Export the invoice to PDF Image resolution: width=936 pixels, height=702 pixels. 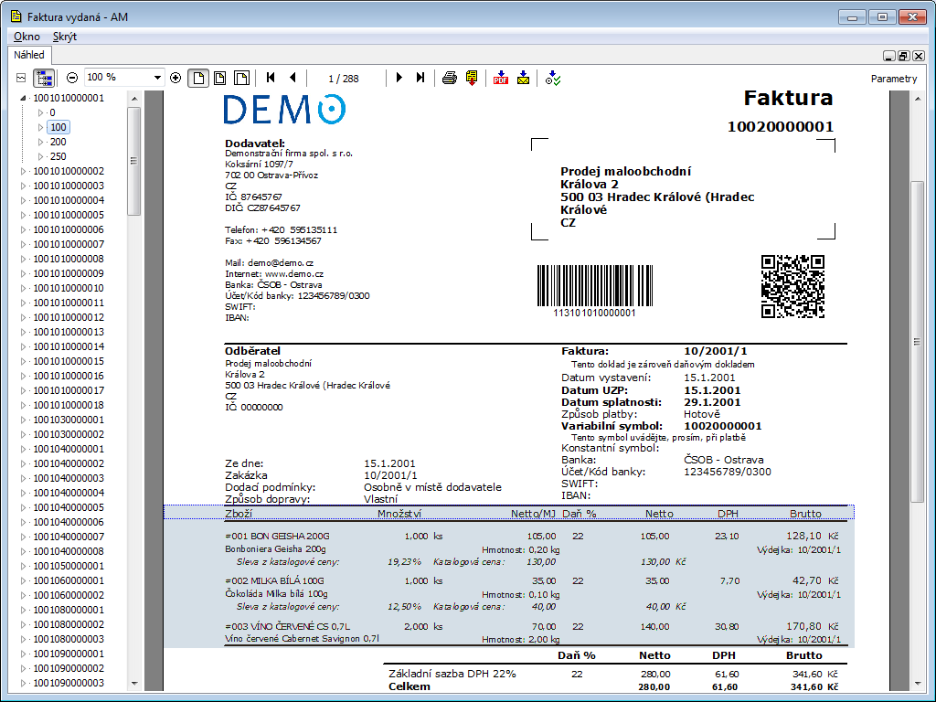click(x=501, y=79)
